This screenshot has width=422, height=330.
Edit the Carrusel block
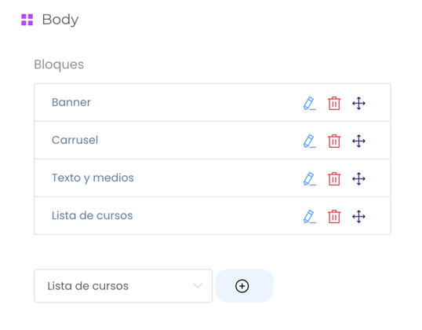point(310,141)
